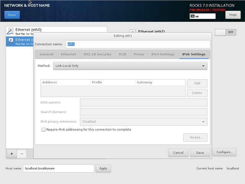Enable Require IPv6 addressing checkbox

(43, 130)
